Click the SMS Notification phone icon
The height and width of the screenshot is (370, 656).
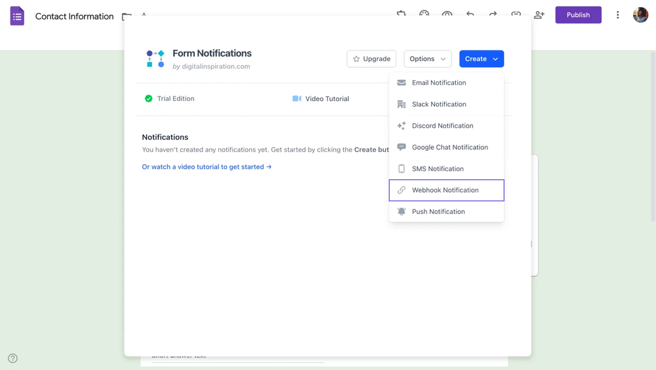pyautogui.click(x=401, y=169)
